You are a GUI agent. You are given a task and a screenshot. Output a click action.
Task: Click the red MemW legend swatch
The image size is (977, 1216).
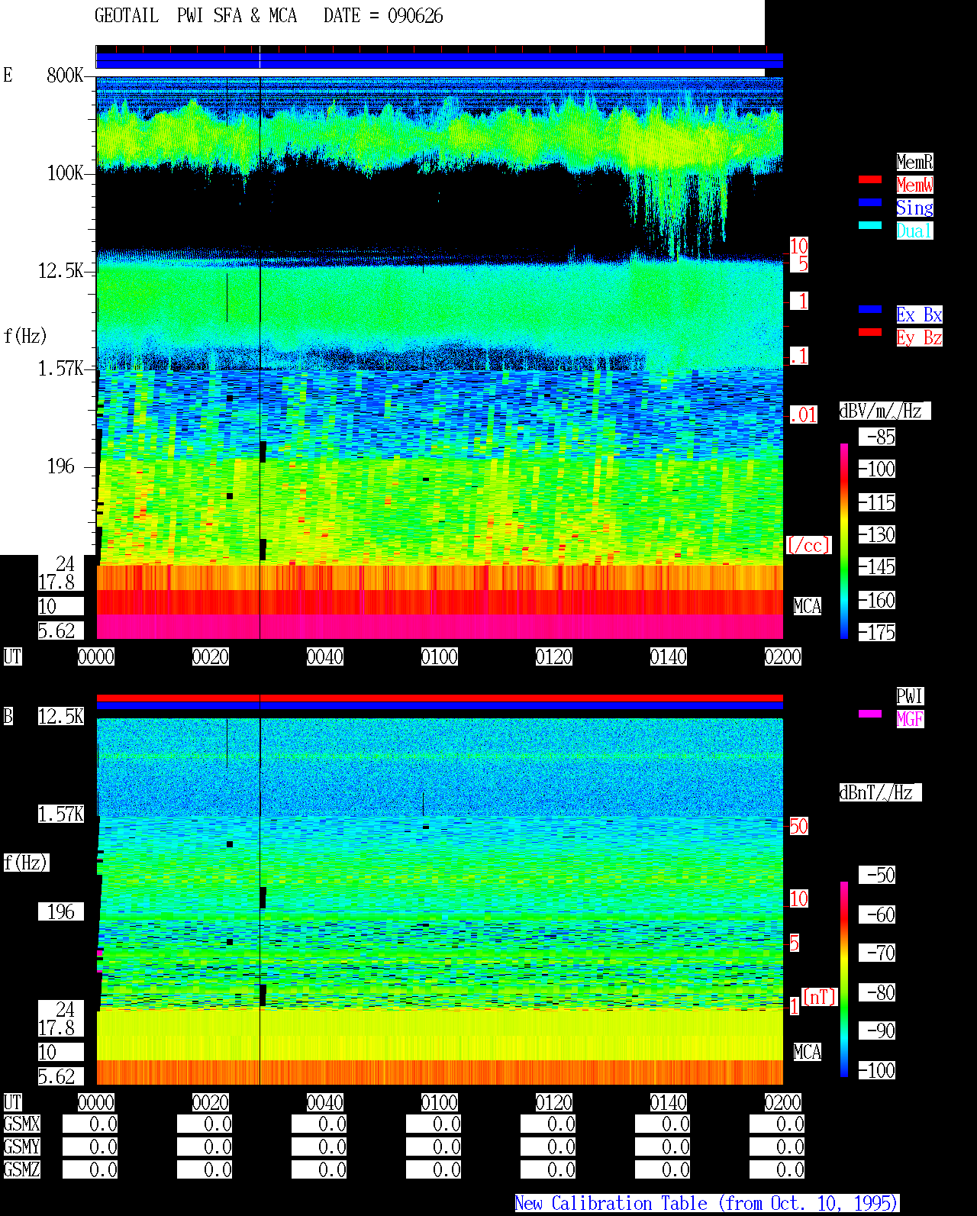pos(870,179)
